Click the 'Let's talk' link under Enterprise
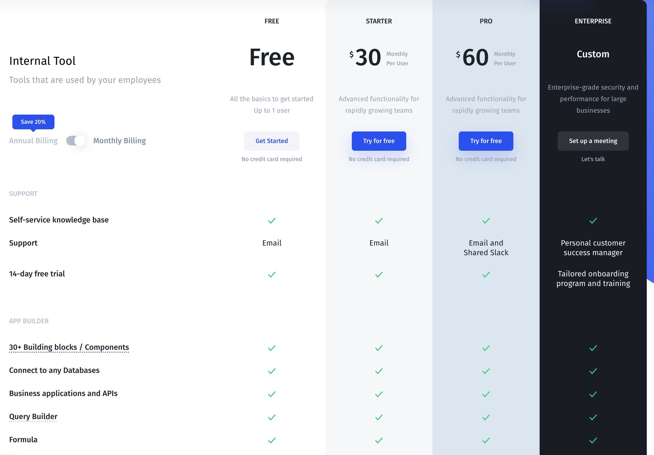This screenshot has height=455, width=654. point(593,159)
